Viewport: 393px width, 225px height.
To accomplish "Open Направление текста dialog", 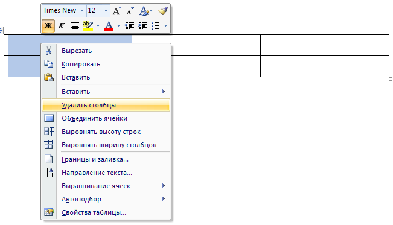I will pyautogui.click(x=106, y=173).
